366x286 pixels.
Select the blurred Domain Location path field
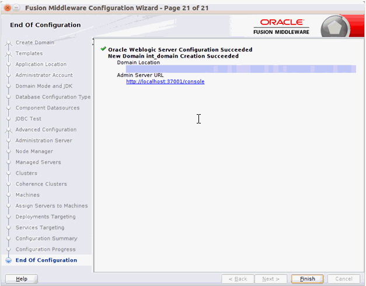coord(241,69)
